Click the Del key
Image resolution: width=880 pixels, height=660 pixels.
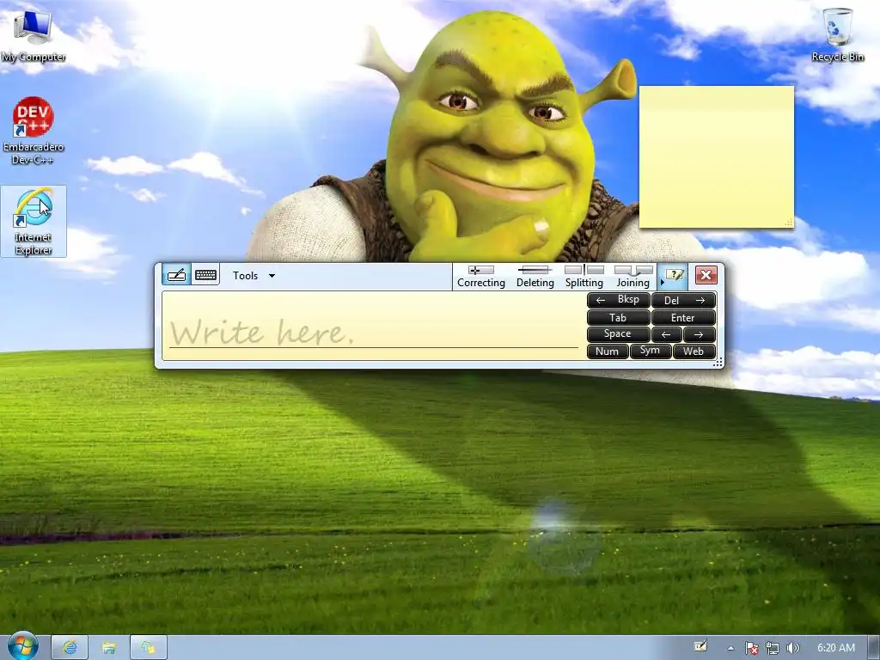point(683,300)
